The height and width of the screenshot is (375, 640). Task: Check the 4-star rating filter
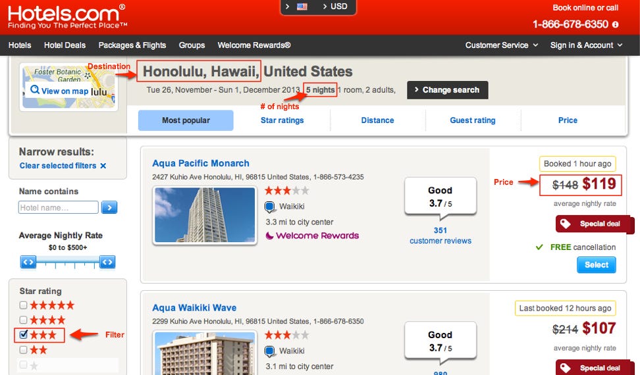tap(23, 320)
